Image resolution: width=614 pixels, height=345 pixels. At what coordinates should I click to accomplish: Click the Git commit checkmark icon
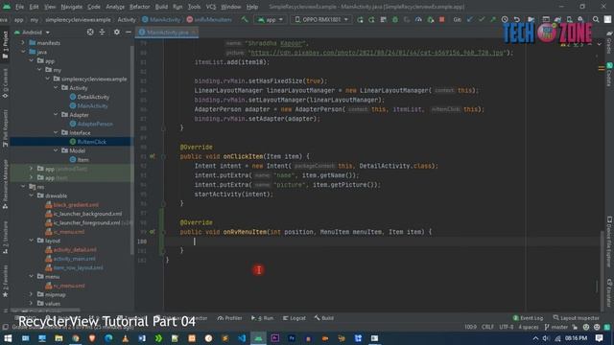pos(482,19)
